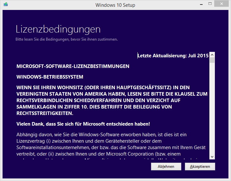Close the Windows 10 Setup window
231x181 pixels.
[222, 4]
